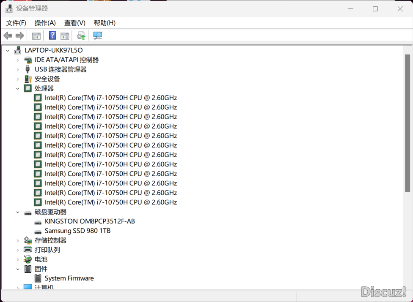
Task: Open the blue question mark Help icon
Action: [x=52, y=35]
